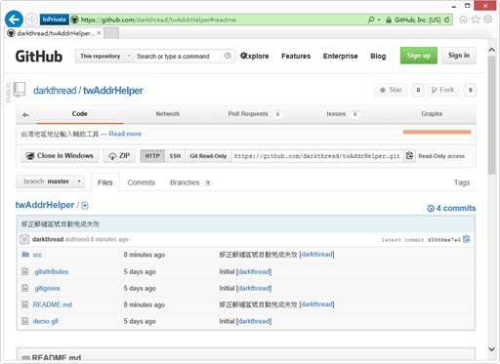
Task: Open the Pull Requests tab
Action: (255, 114)
